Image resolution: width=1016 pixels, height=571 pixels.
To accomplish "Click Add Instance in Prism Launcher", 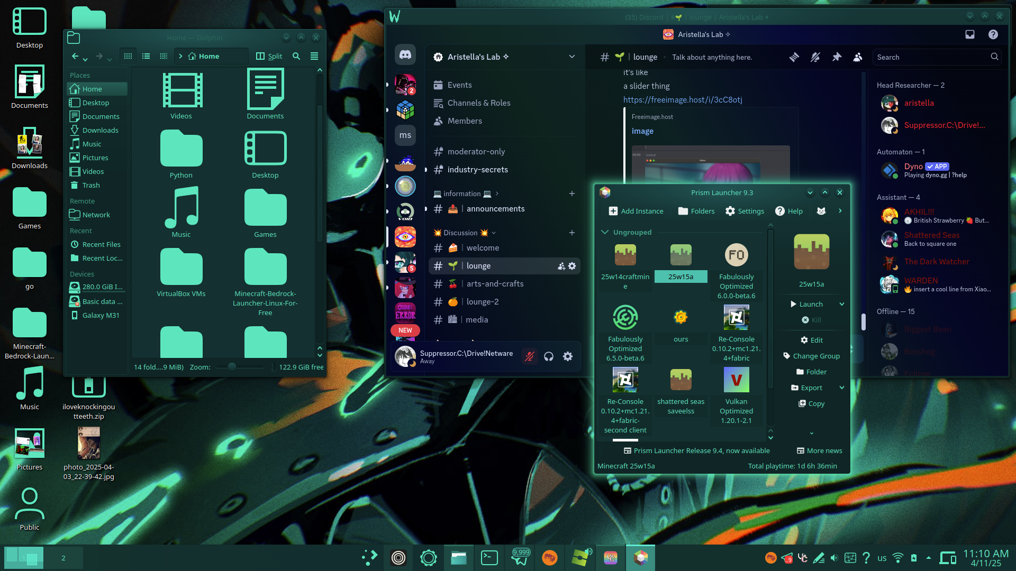I will click(x=636, y=211).
